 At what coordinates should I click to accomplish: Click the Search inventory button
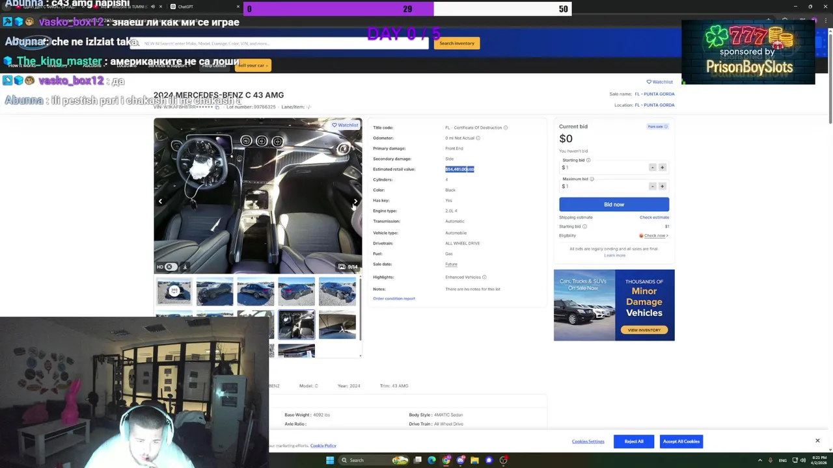click(x=457, y=43)
